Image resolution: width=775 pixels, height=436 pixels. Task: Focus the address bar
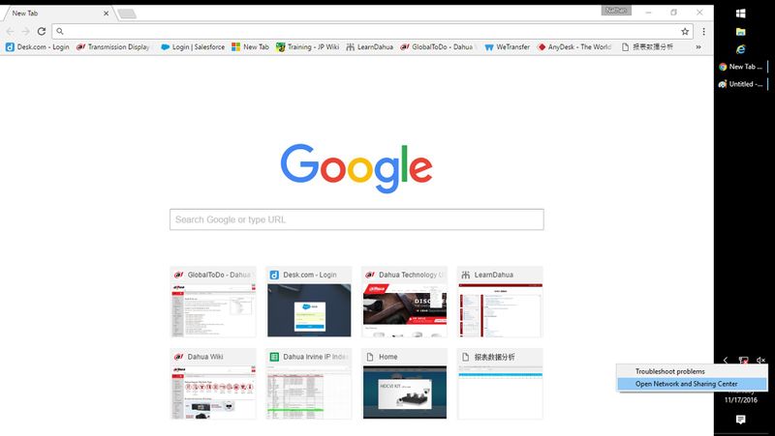(372, 32)
